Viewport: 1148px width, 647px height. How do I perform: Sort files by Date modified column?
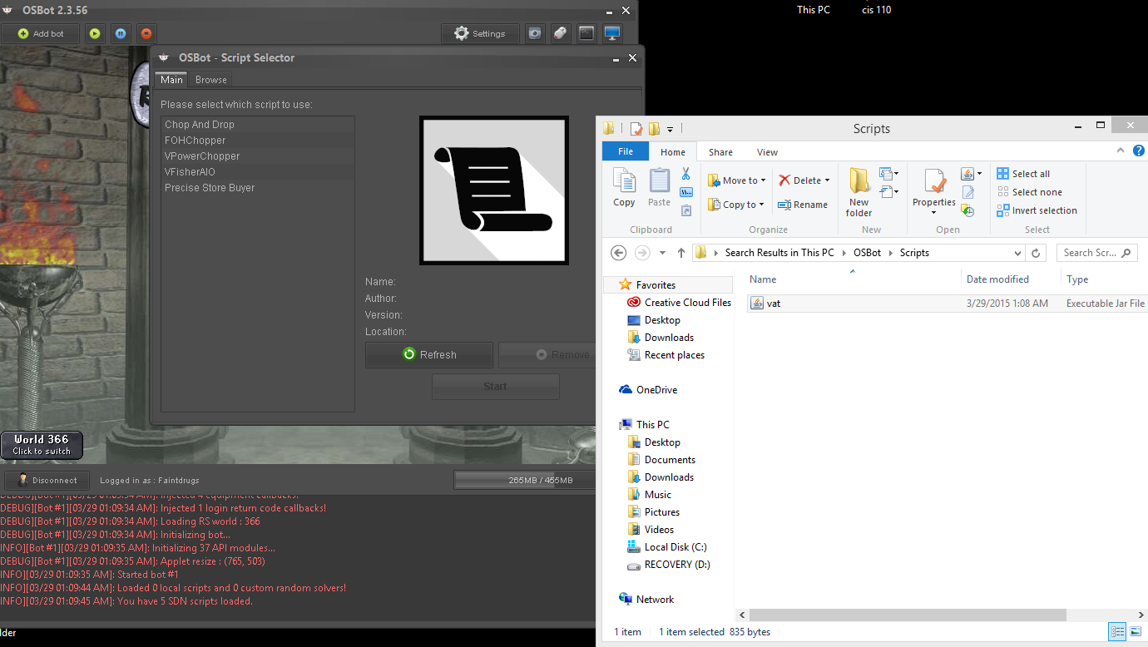click(x=1011, y=279)
